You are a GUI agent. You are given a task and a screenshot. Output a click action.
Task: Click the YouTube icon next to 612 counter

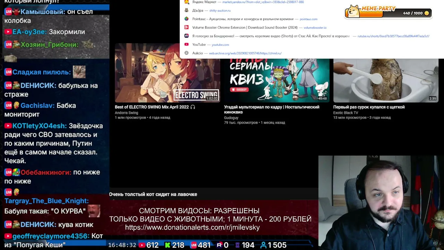pos(142,245)
